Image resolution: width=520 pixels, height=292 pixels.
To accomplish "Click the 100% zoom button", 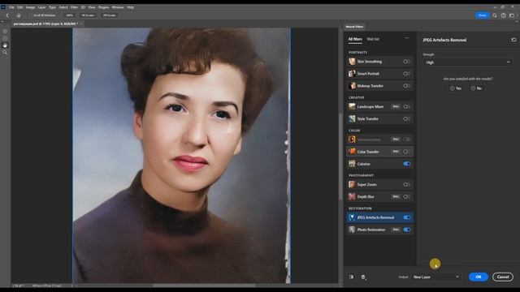I will (x=69, y=15).
